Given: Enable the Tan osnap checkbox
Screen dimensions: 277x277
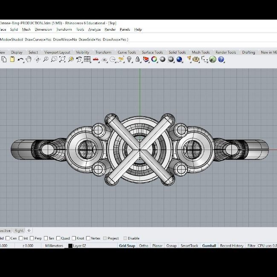Looking at the screenshot, I should click(x=46, y=238).
